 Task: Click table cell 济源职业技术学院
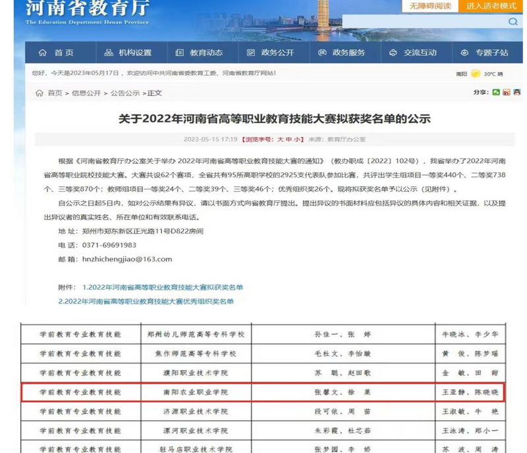196,412
